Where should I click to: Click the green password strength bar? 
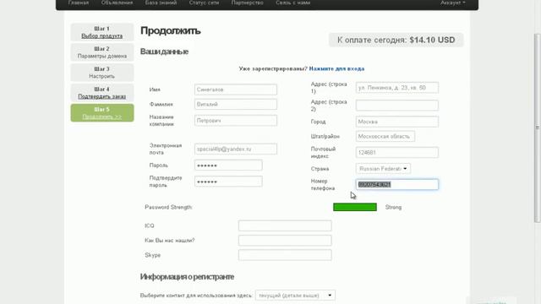[355, 207]
